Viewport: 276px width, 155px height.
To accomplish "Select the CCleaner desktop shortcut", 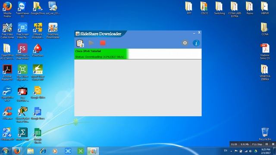I will [7, 114].
